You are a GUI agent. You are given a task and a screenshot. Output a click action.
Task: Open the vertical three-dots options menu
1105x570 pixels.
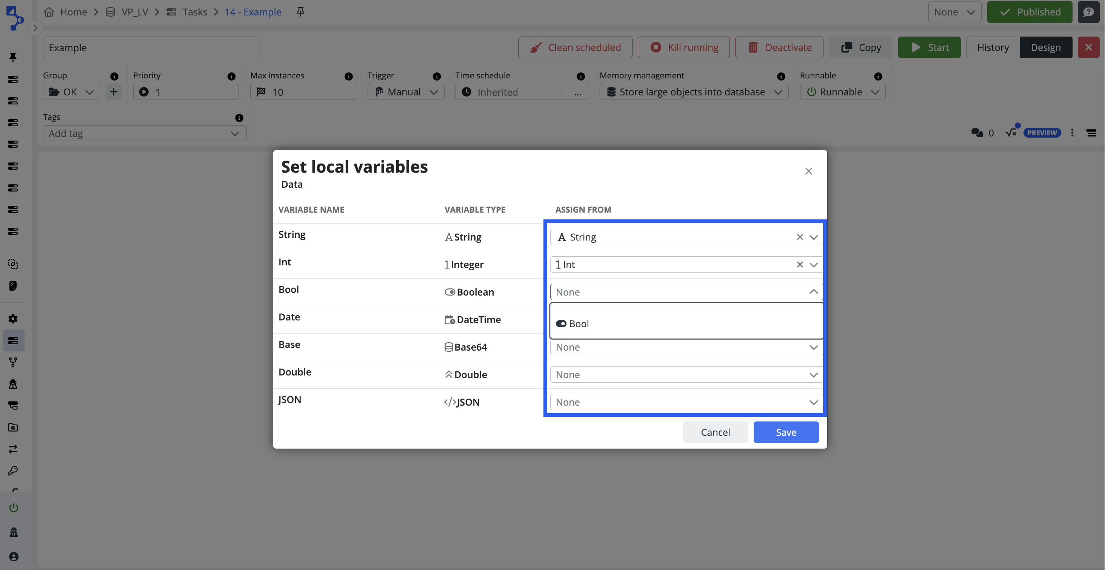pos(1073,133)
